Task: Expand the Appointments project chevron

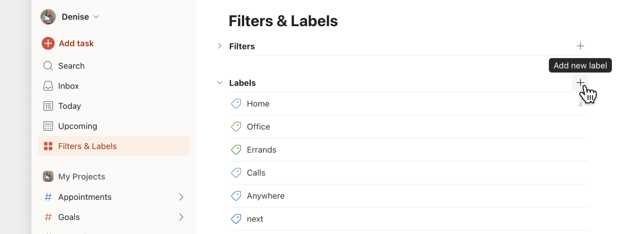Action: pos(181,197)
